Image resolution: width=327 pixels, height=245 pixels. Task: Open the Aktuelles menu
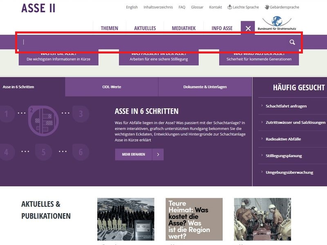145,28
